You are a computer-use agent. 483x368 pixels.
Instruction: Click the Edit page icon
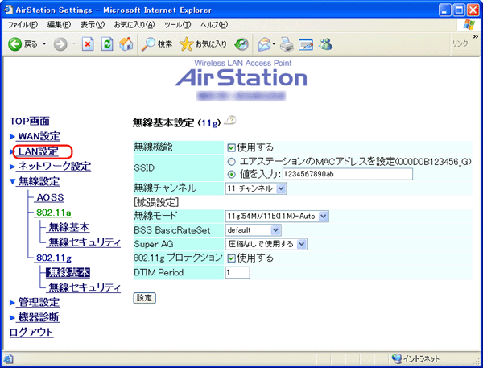306,44
